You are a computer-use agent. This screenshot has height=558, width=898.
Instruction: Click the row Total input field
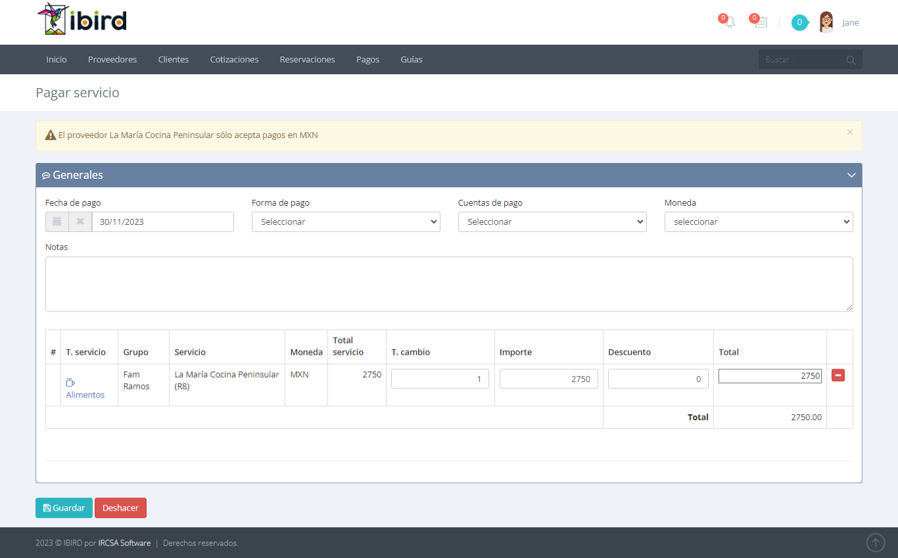[x=770, y=376]
